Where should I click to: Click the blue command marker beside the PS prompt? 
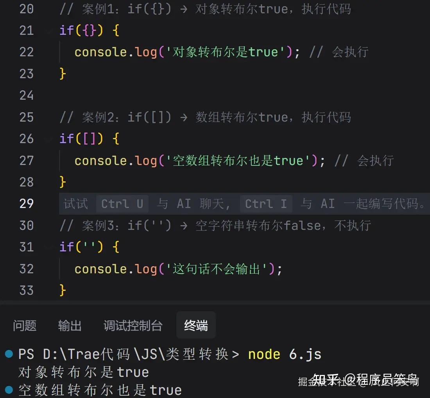point(9,354)
